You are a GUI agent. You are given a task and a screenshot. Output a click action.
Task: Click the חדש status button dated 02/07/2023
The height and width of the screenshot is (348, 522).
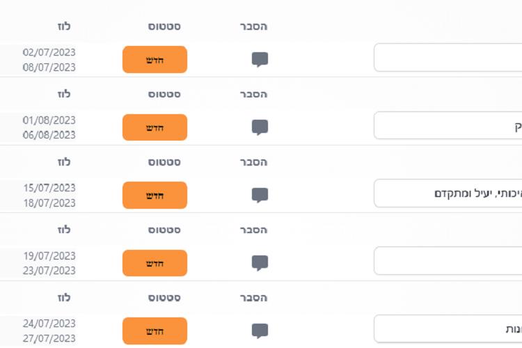(x=155, y=60)
